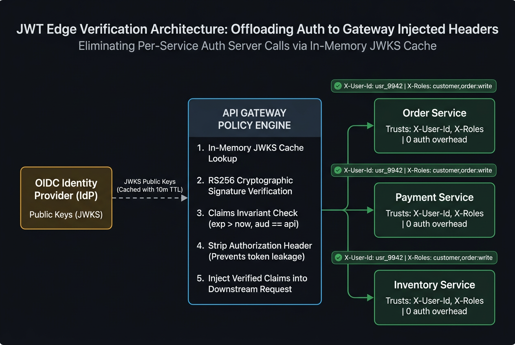Click the green checkmark icon above Payment Service
The width and height of the screenshot is (515, 345).
(x=338, y=170)
